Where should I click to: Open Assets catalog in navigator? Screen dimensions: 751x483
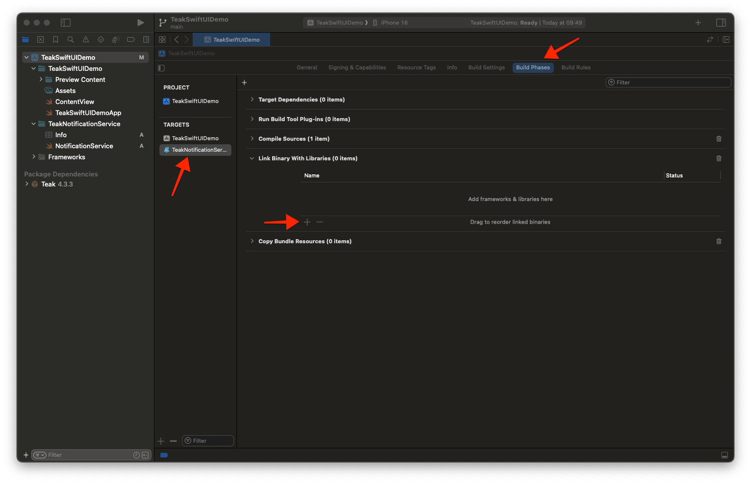(x=65, y=91)
